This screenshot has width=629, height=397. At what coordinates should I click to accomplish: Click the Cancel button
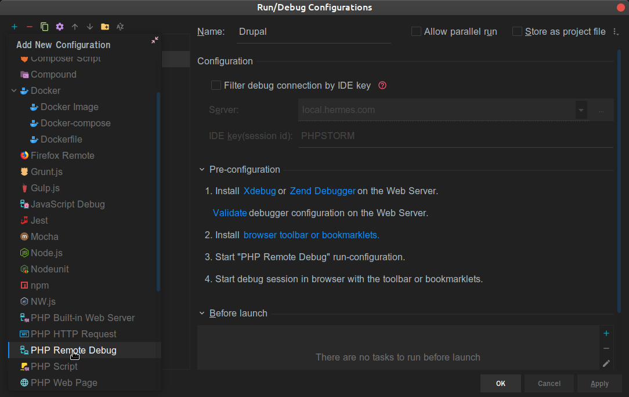point(549,383)
